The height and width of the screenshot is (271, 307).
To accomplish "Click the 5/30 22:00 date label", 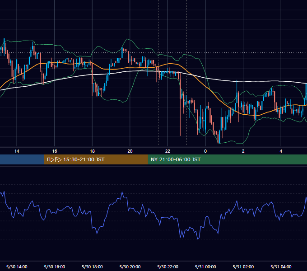I will [168, 266].
